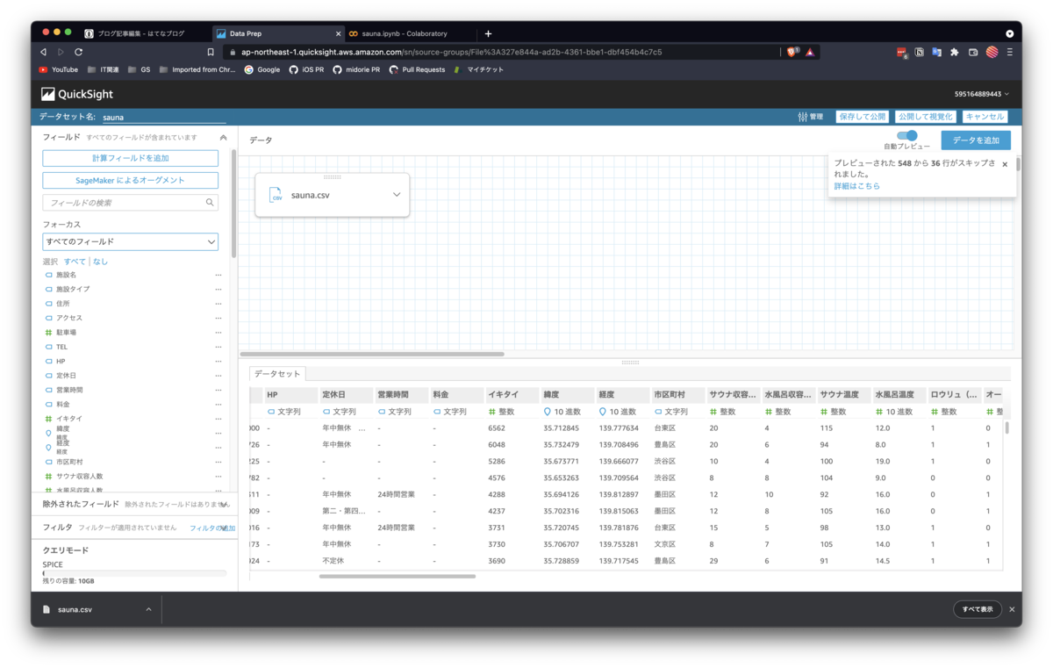Select なし fields link
Image resolution: width=1053 pixels, height=668 pixels.
100,262
